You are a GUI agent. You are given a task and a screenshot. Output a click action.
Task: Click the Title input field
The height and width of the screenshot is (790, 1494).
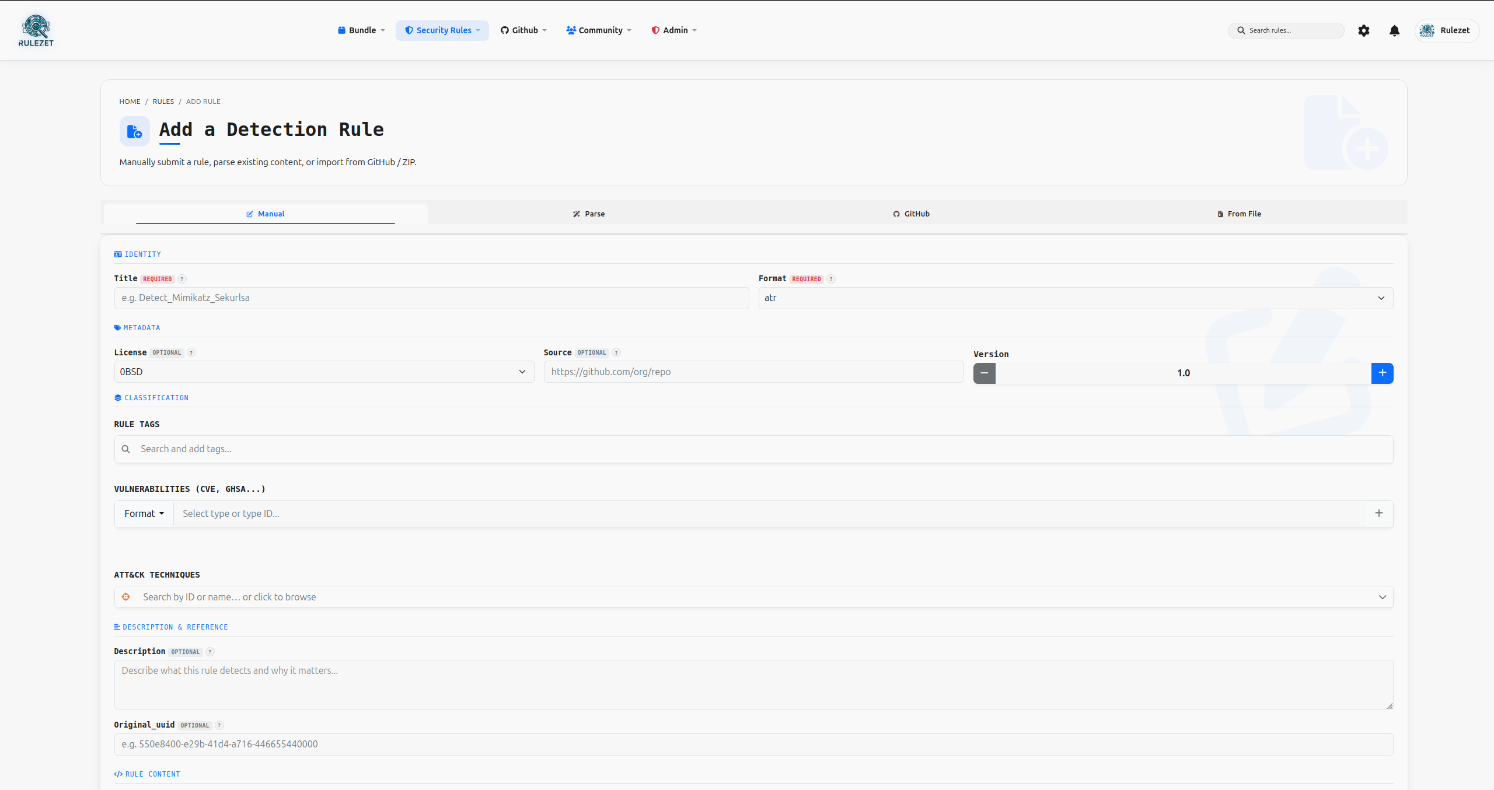tap(431, 298)
